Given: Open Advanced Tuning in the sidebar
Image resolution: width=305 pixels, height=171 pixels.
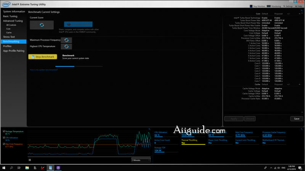Looking at the screenshot, I should [13, 21].
